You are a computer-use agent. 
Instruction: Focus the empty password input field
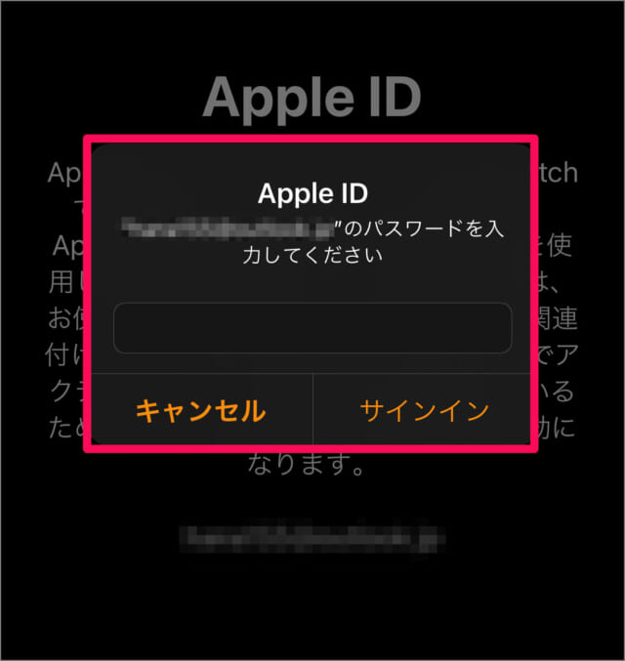(312, 327)
